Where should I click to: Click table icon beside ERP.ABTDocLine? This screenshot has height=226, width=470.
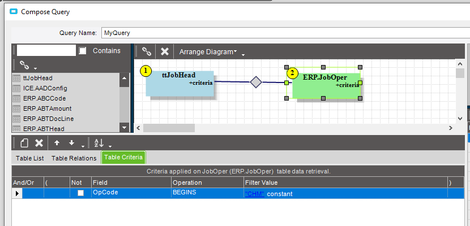point(16,119)
